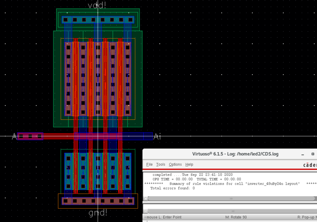Select the input pin label A

coord(14,137)
